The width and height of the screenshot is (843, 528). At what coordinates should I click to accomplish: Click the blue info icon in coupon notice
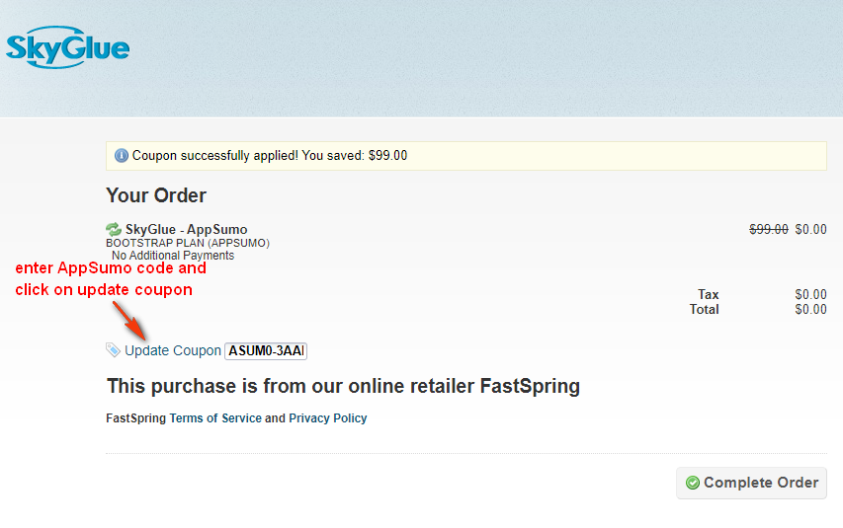[122, 156]
